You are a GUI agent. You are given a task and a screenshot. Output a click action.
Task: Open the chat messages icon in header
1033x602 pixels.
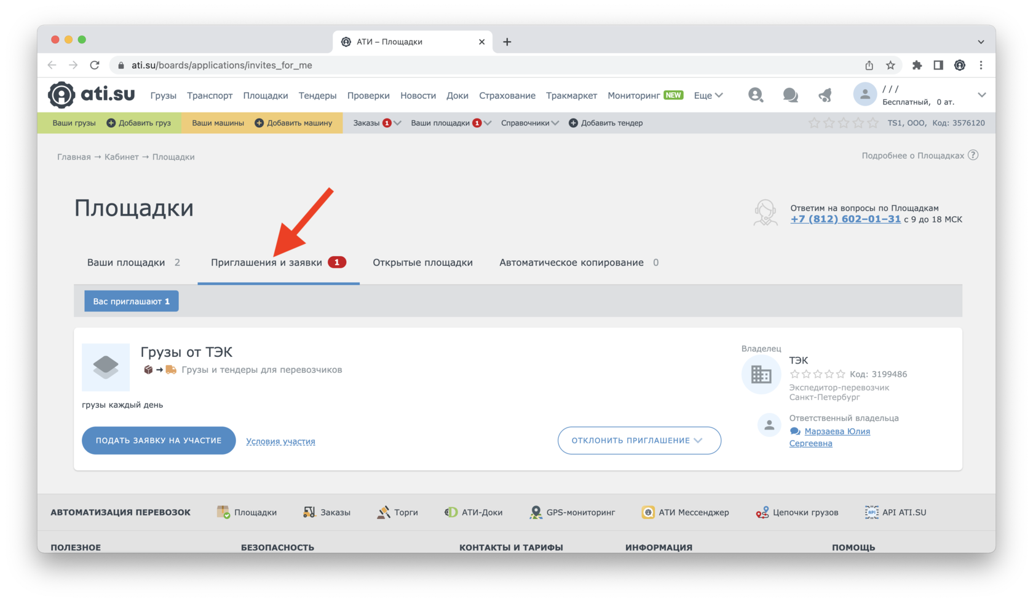click(x=790, y=95)
